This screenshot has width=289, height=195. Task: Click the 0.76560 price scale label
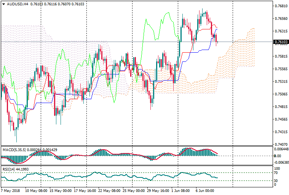(x=281, y=19)
